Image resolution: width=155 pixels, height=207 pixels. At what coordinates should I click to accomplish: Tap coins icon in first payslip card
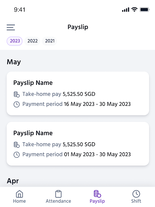coord(17,94)
